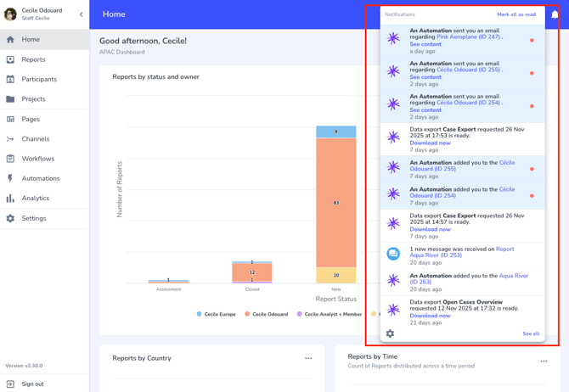Click the Participants icon in sidebar
Image resolution: width=569 pixels, height=392 pixels.
10,80
